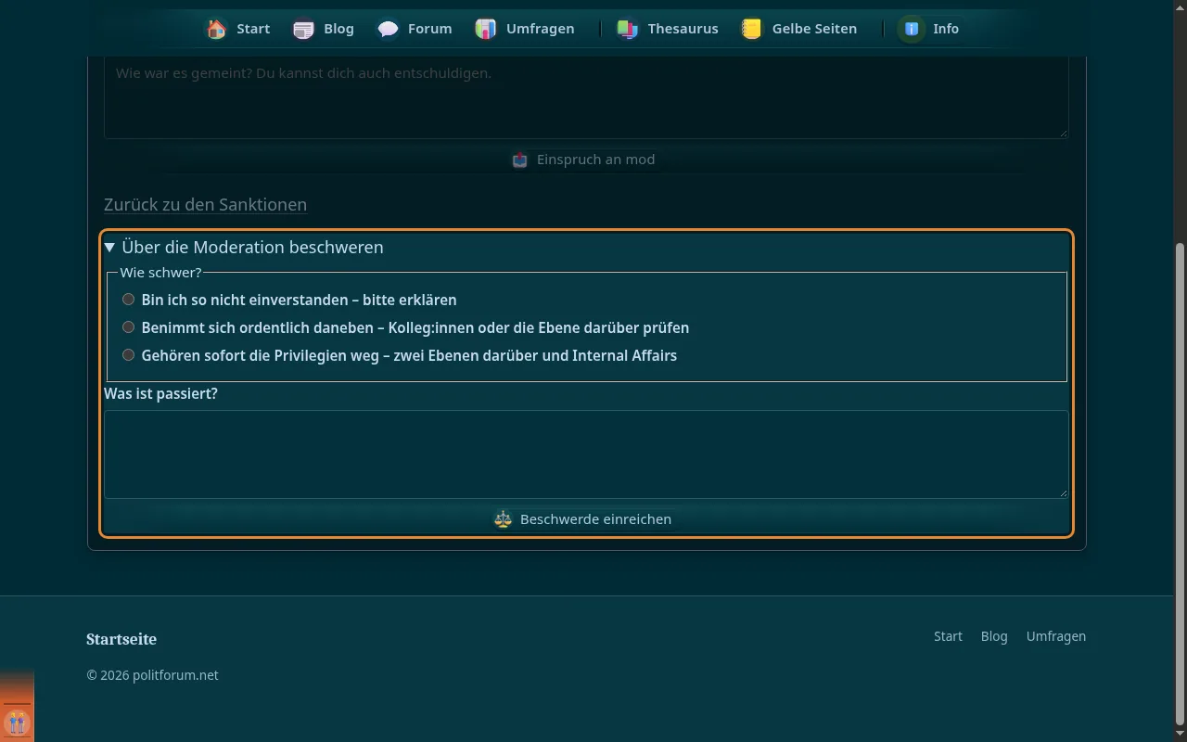Click the Gelbe Seiten notebook icon
This screenshot has width=1187, height=742.
(752, 29)
